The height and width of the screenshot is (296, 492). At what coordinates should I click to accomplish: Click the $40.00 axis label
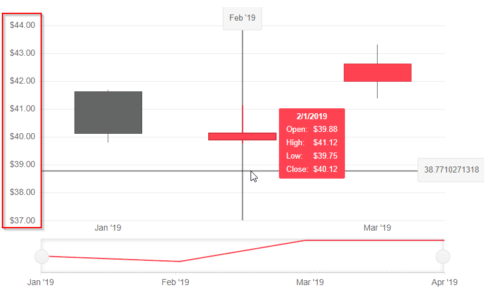point(22,137)
